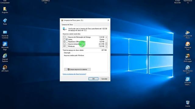
Task: Select the Arquivos temporários row label
Action: 75,44
